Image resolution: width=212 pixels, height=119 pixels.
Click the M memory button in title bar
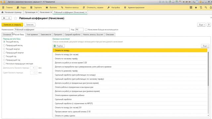[184, 2]
